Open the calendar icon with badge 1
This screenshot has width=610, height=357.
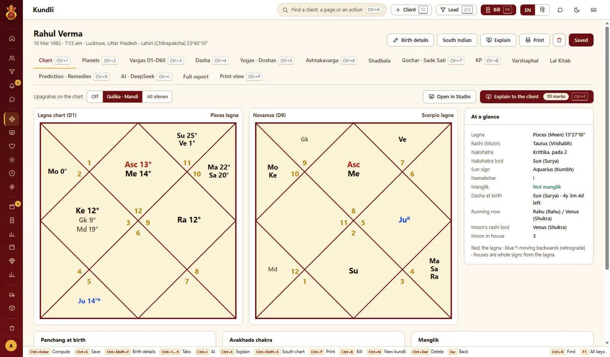[x=12, y=207]
